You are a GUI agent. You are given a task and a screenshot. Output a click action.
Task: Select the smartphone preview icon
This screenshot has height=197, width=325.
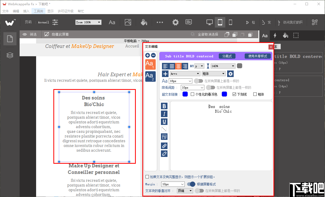click(231, 22)
